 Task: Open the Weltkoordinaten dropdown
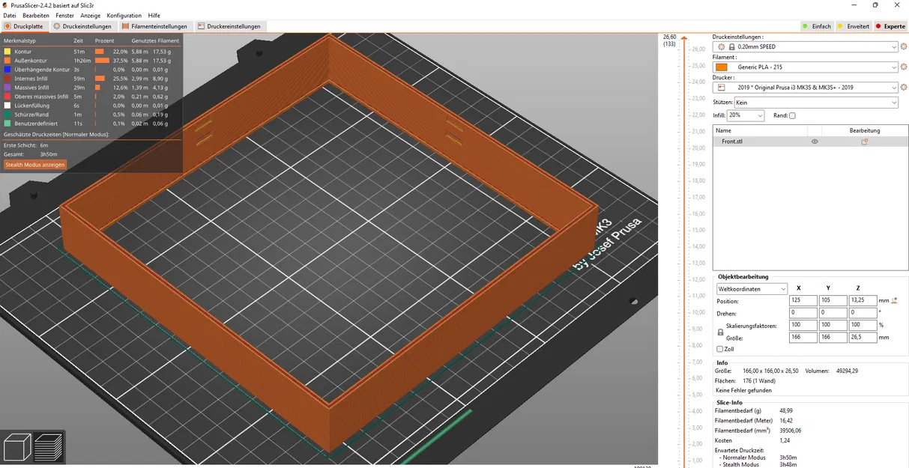click(751, 288)
